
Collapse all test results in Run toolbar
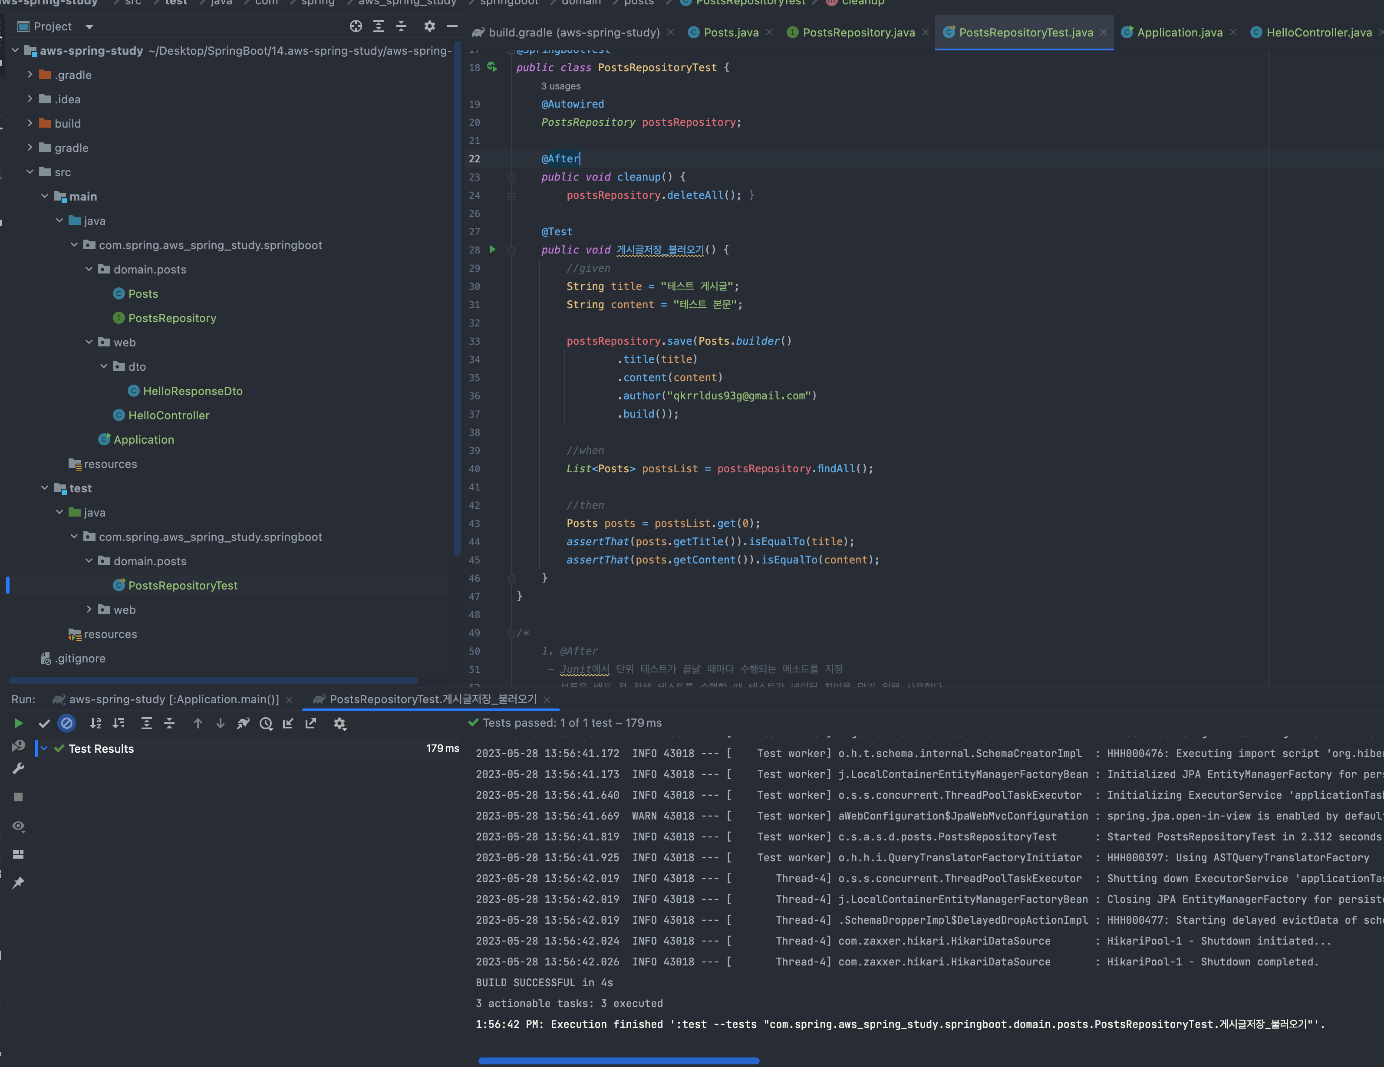[169, 723]
